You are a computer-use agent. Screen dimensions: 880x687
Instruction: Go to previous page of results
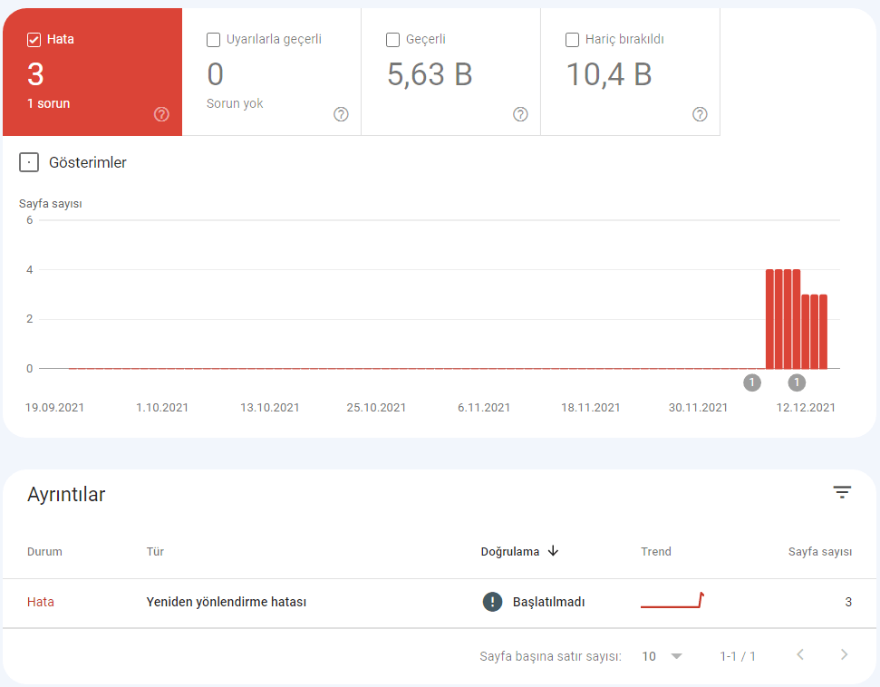coord(800,655)
